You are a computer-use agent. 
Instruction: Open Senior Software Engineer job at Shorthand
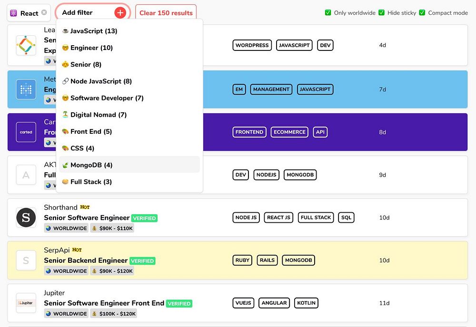pyautogui.click(x=87, y=218)
